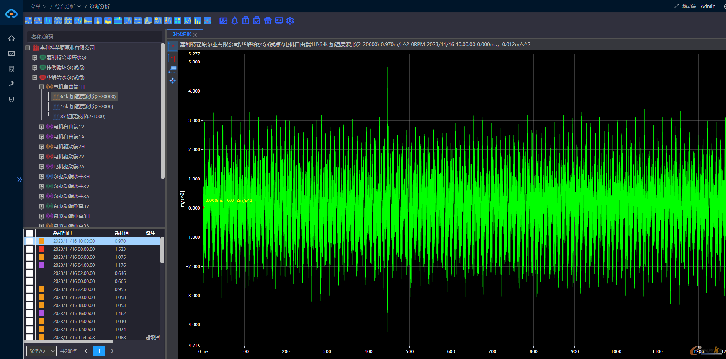Click the 名称/编码 search field
Image resolution: width=726 pixels, height=359 pixels.
(x=94, y=37)
